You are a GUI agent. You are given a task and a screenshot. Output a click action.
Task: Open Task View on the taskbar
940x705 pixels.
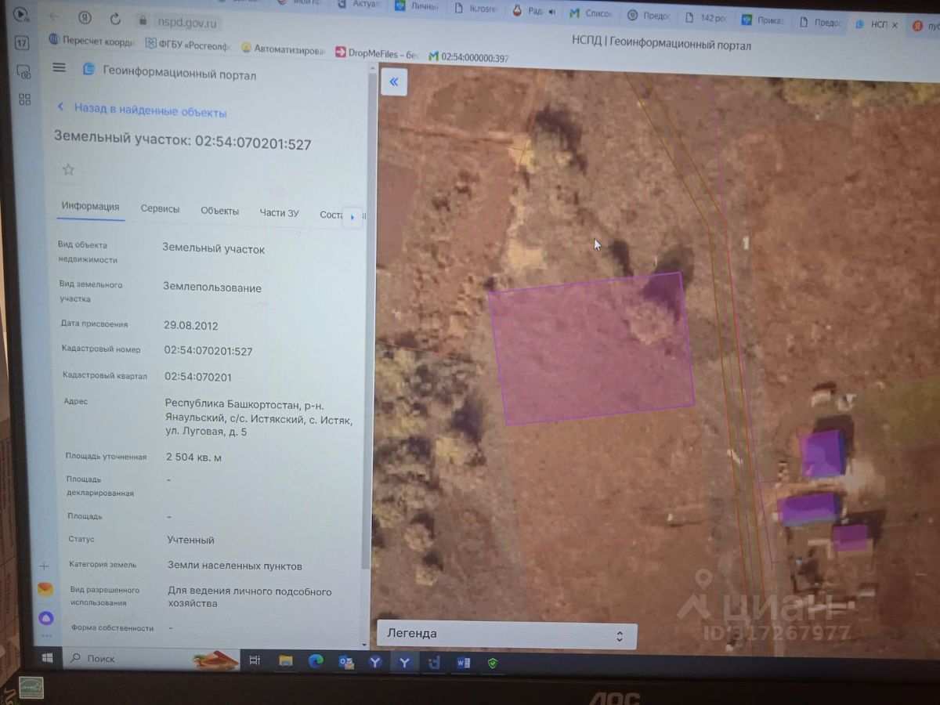click(255, 660)
